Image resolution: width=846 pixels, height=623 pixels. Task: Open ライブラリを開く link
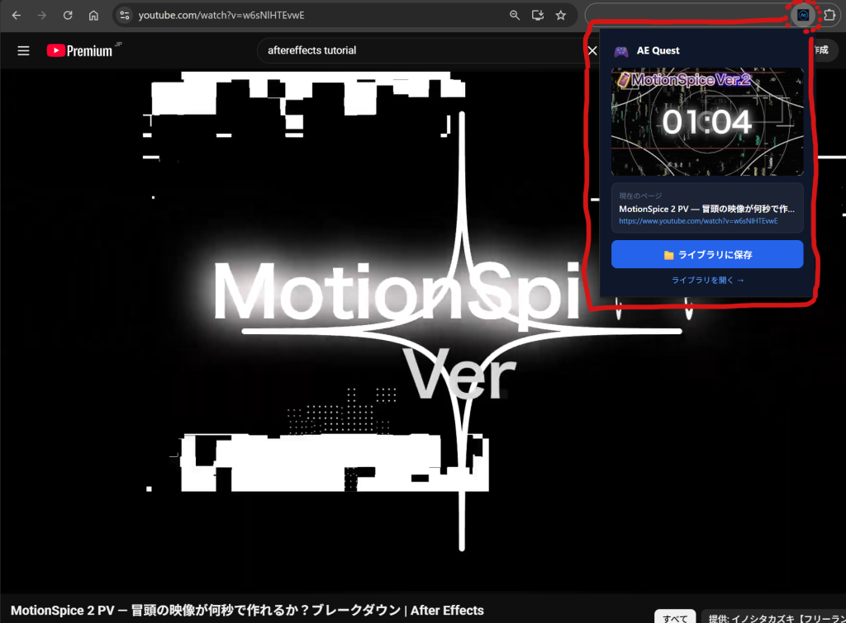click(x=707, y=279)
